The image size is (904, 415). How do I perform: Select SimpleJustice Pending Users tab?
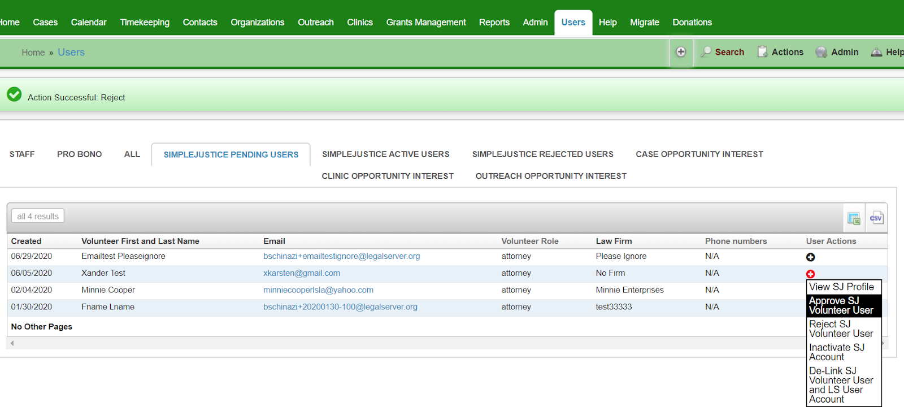[231, 154]
